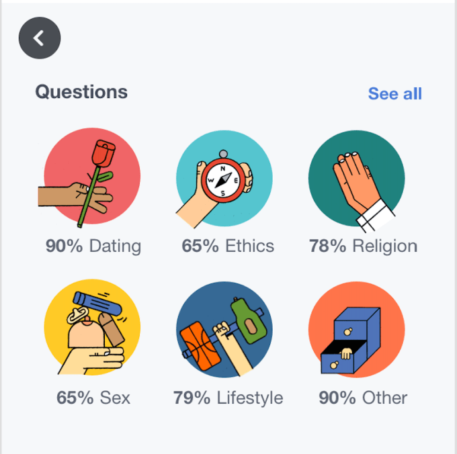Click the 65% next to Ethics

[200, 246]
